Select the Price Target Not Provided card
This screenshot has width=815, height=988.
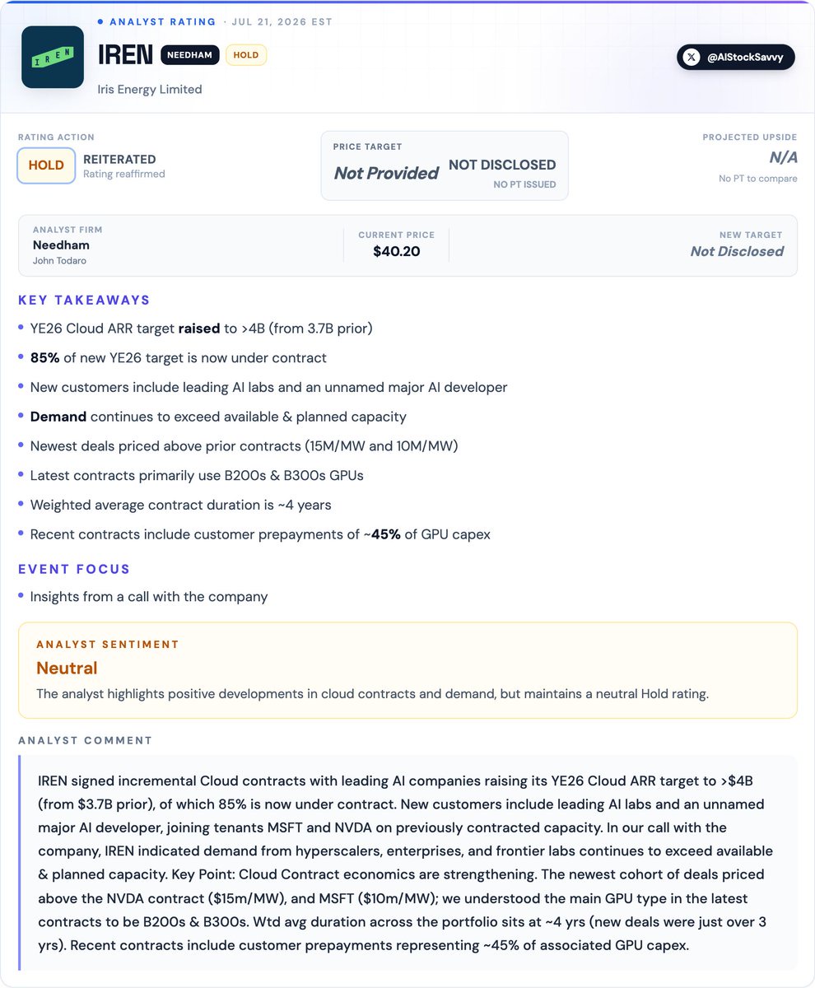(x=445, y=165)
